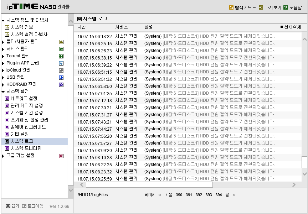Collapse the 시스템 설정 section arrow
308x214 pixels.
[x=3, y=92]
